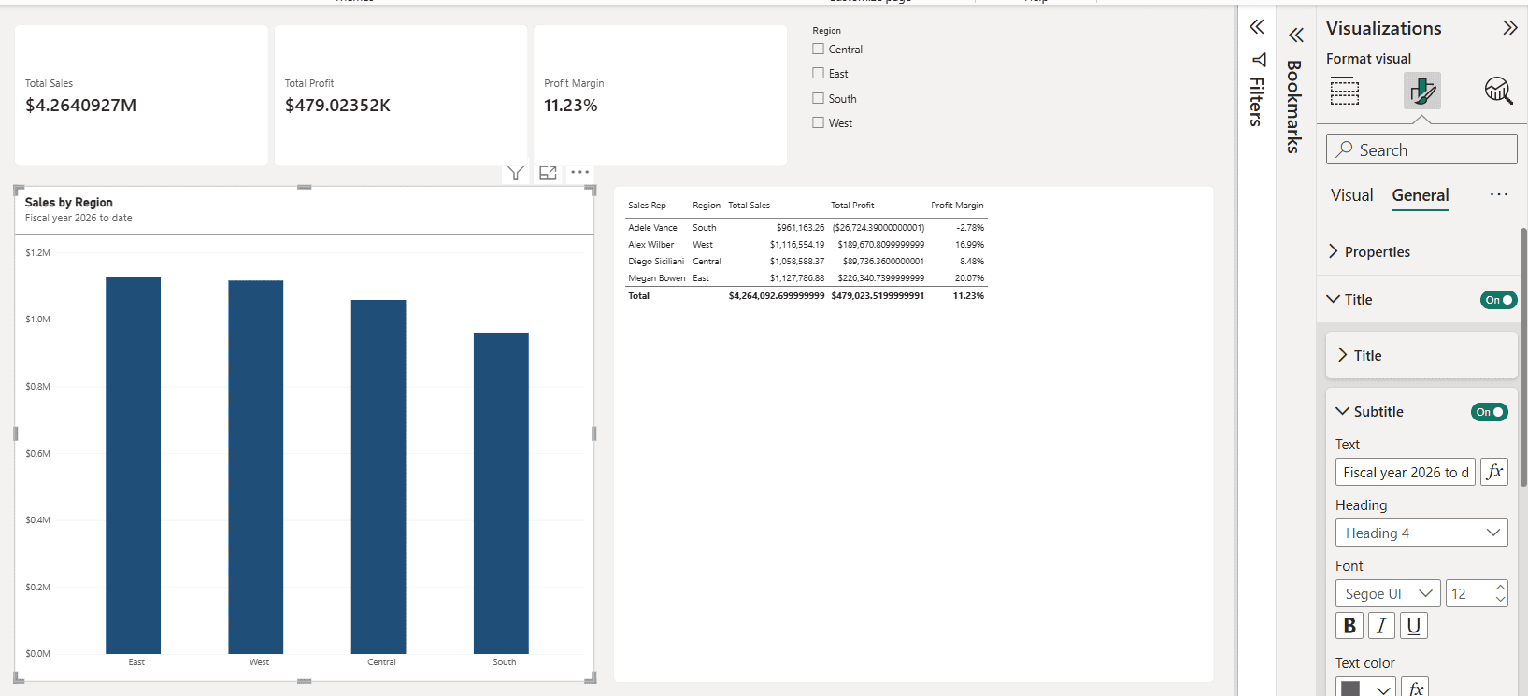Select the Format visual paintbrush icon
The width and height of the screenshot is (1528, 696).
(1422, 91)
